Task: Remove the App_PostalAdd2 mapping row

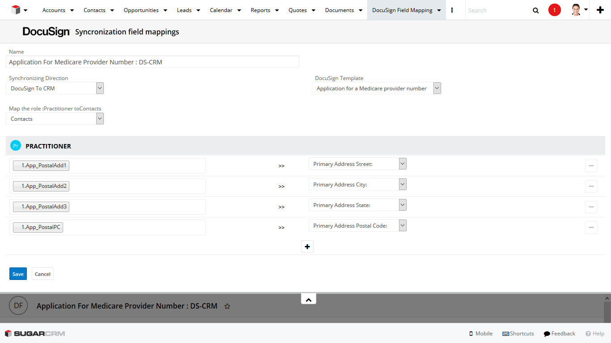Action: click(x=591, y=186)
